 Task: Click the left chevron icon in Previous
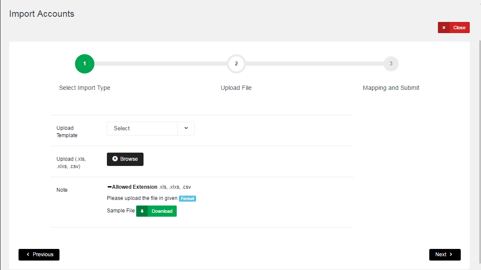point(28,255)
